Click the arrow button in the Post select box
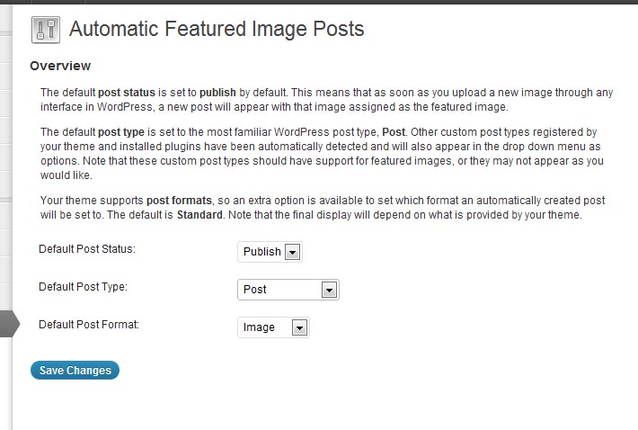The width and height of the screenshot is (638, 430). point(329,290)
